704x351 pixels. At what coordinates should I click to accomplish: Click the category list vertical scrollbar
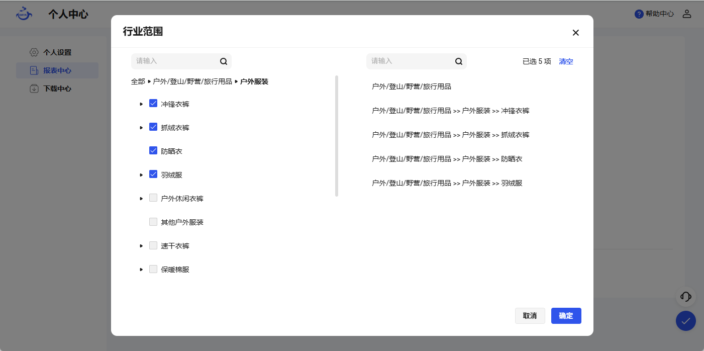337,136
